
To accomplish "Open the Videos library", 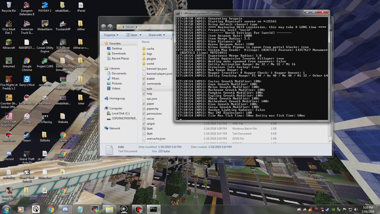I will tap(116, 88).
